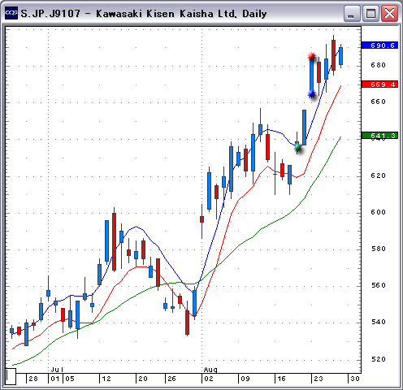
Task: Click the 520 price scale label
Action: coord(378,359)
